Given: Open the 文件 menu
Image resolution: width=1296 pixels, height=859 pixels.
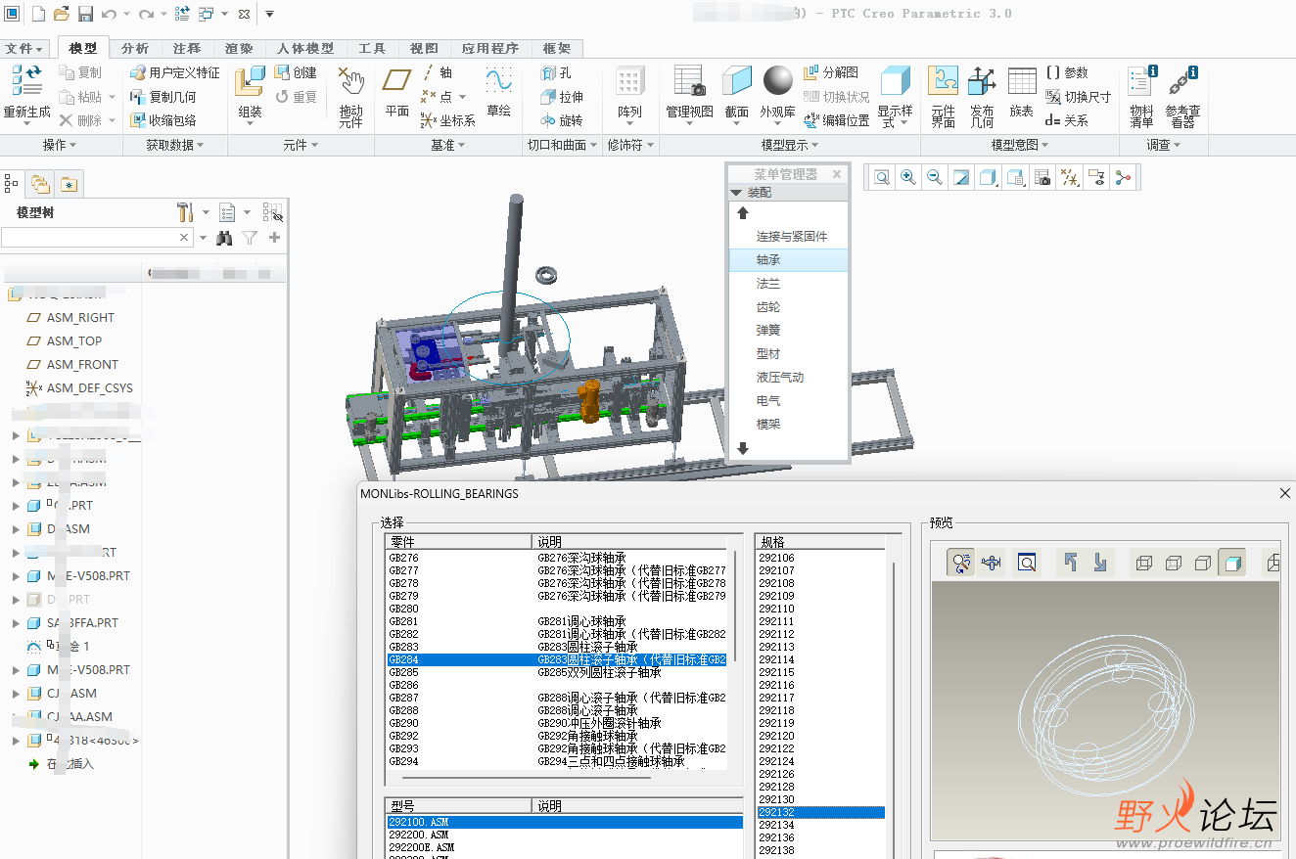Looking at the screenshot, I should click(x=24, y=48).
